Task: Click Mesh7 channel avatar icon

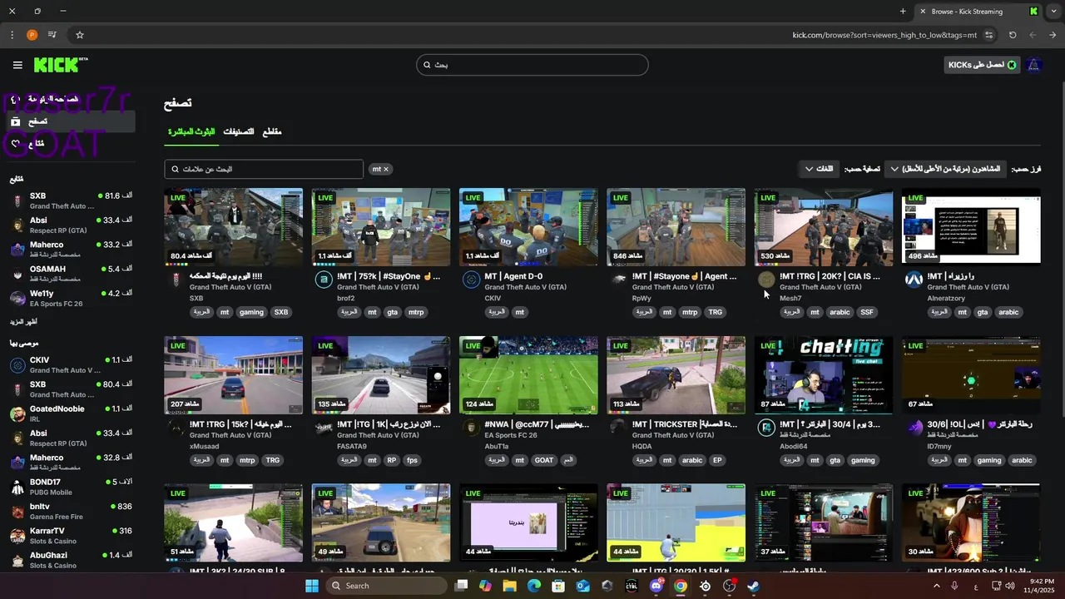Action: coord(766,280)
